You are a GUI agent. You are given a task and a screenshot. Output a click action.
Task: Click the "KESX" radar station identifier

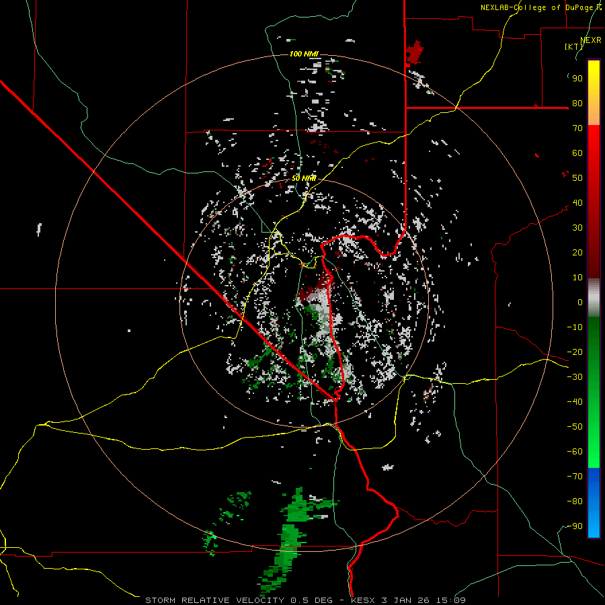click(x=363, y=600)
